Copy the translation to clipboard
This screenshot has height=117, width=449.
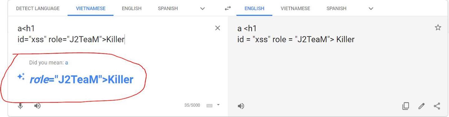(405, 106)
